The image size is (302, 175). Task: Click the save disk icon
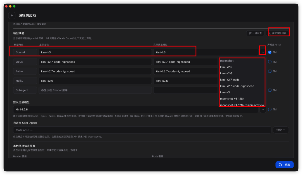(x=280, y=165)
